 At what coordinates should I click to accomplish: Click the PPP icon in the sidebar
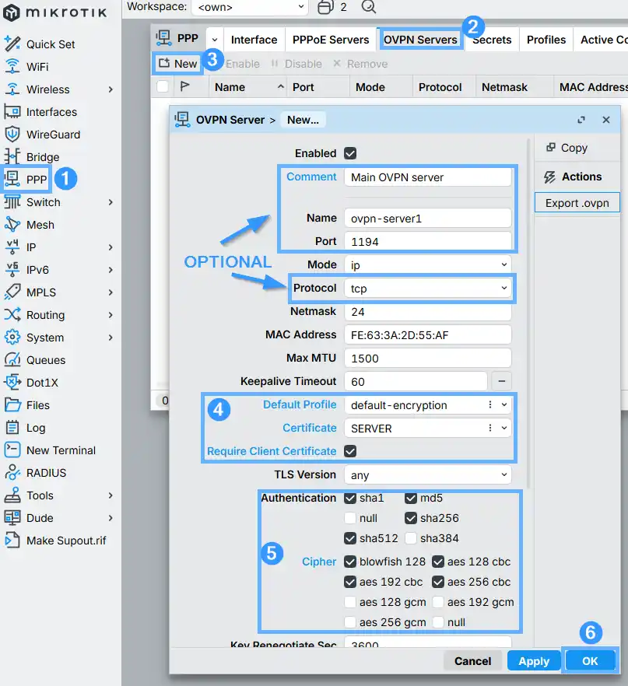coord(12,179)
